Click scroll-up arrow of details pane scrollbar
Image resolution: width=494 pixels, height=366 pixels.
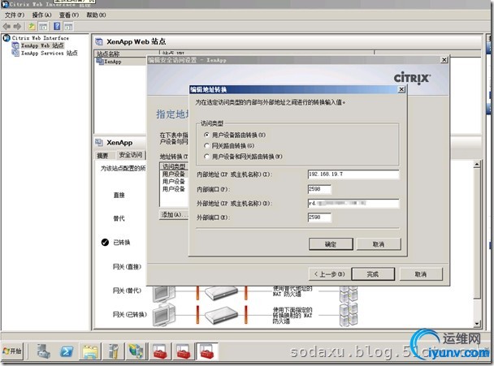tap(477, 164)
